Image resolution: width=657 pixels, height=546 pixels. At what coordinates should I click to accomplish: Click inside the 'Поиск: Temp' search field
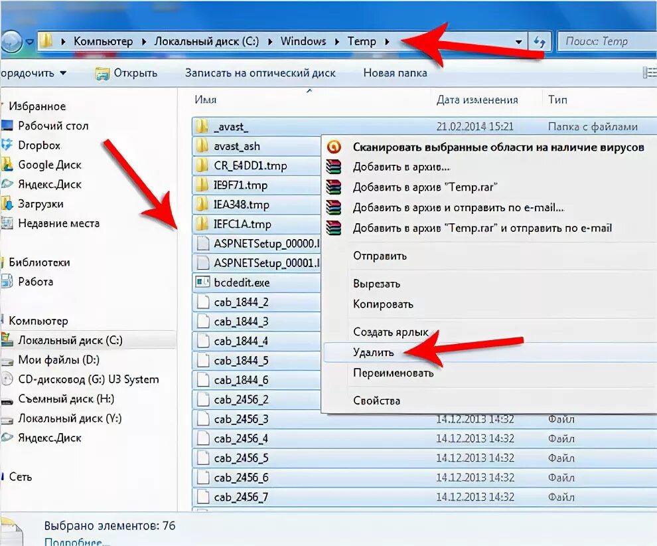coord(607,41)
